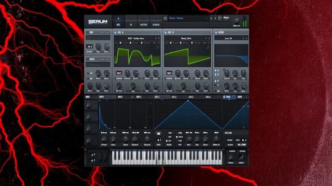Toggle filter routing for oscillator A

pos(216,70)
